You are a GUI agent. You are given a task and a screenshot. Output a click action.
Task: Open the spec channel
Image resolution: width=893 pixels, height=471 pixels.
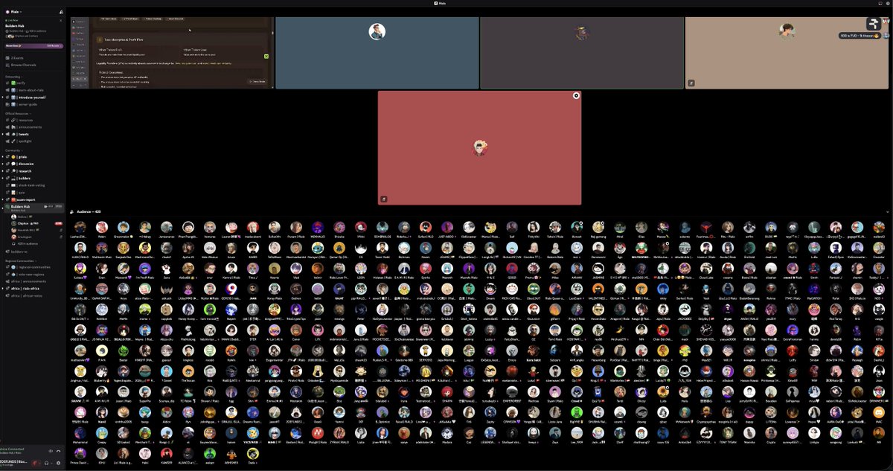tap(33, 192)
